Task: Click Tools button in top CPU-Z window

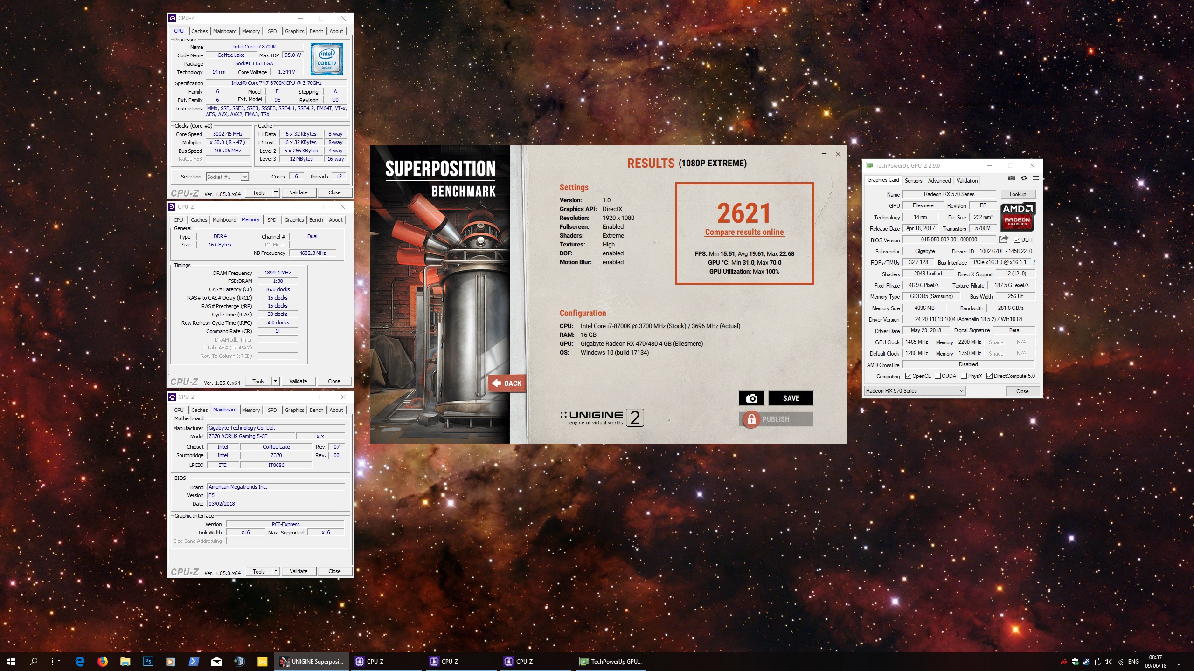Action: (x=258, y=192)
